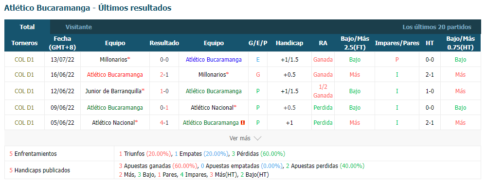Select the Total tab
This screenshot has height=184, width=486.
tap(27, 27)
